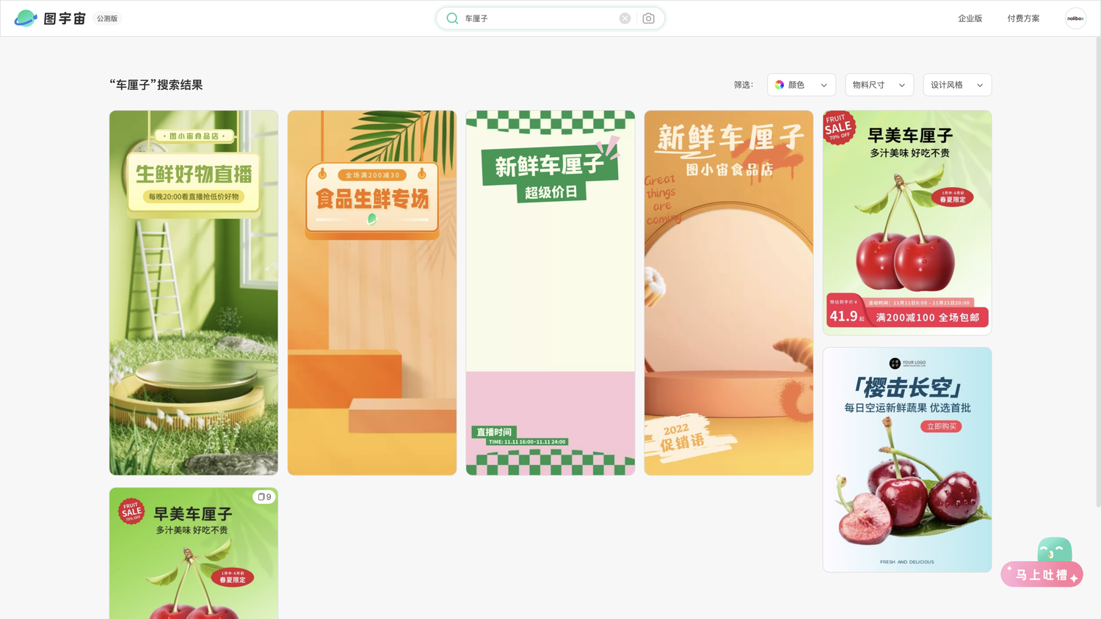The width and height of the screenshot is (1101, 619).
Task: Open the 食品生鲜专场 orange template
Action: coord(372,293)
